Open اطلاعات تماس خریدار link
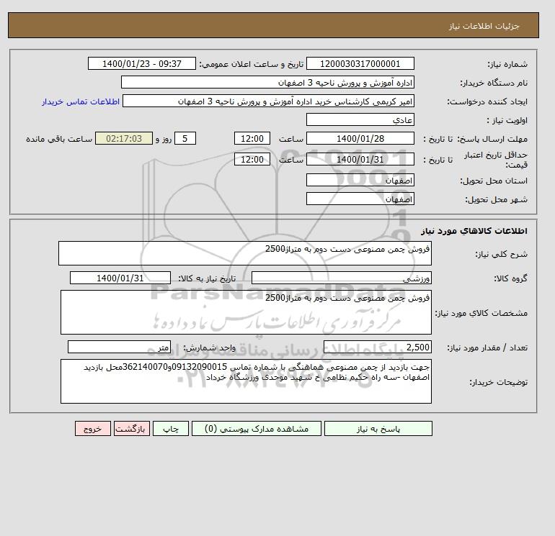Screen dimensions: 555x536 click(x=81, y=101)
